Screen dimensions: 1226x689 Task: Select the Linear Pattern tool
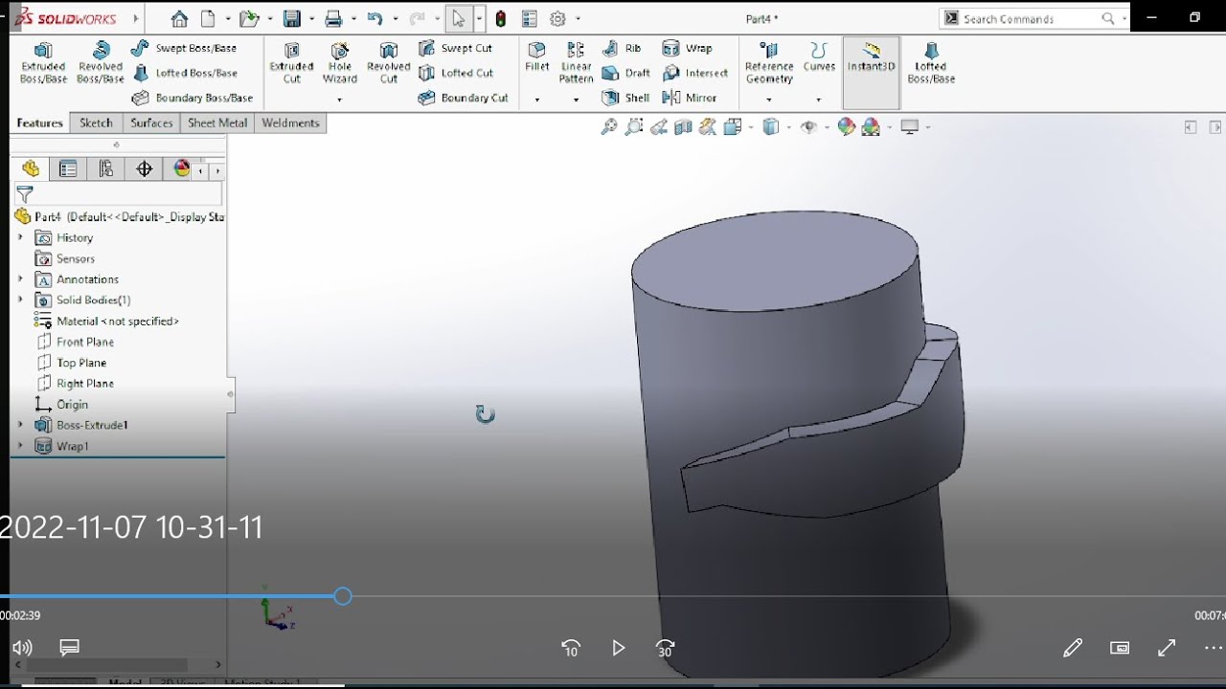point(576,63)
